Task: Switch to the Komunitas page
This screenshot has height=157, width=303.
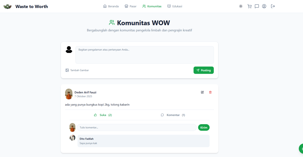Action: point(152,6)
